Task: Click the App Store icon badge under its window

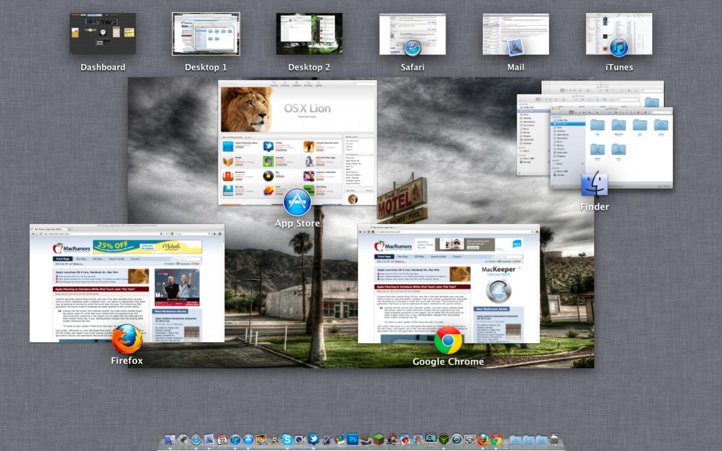Action: [x=297, y=202]
